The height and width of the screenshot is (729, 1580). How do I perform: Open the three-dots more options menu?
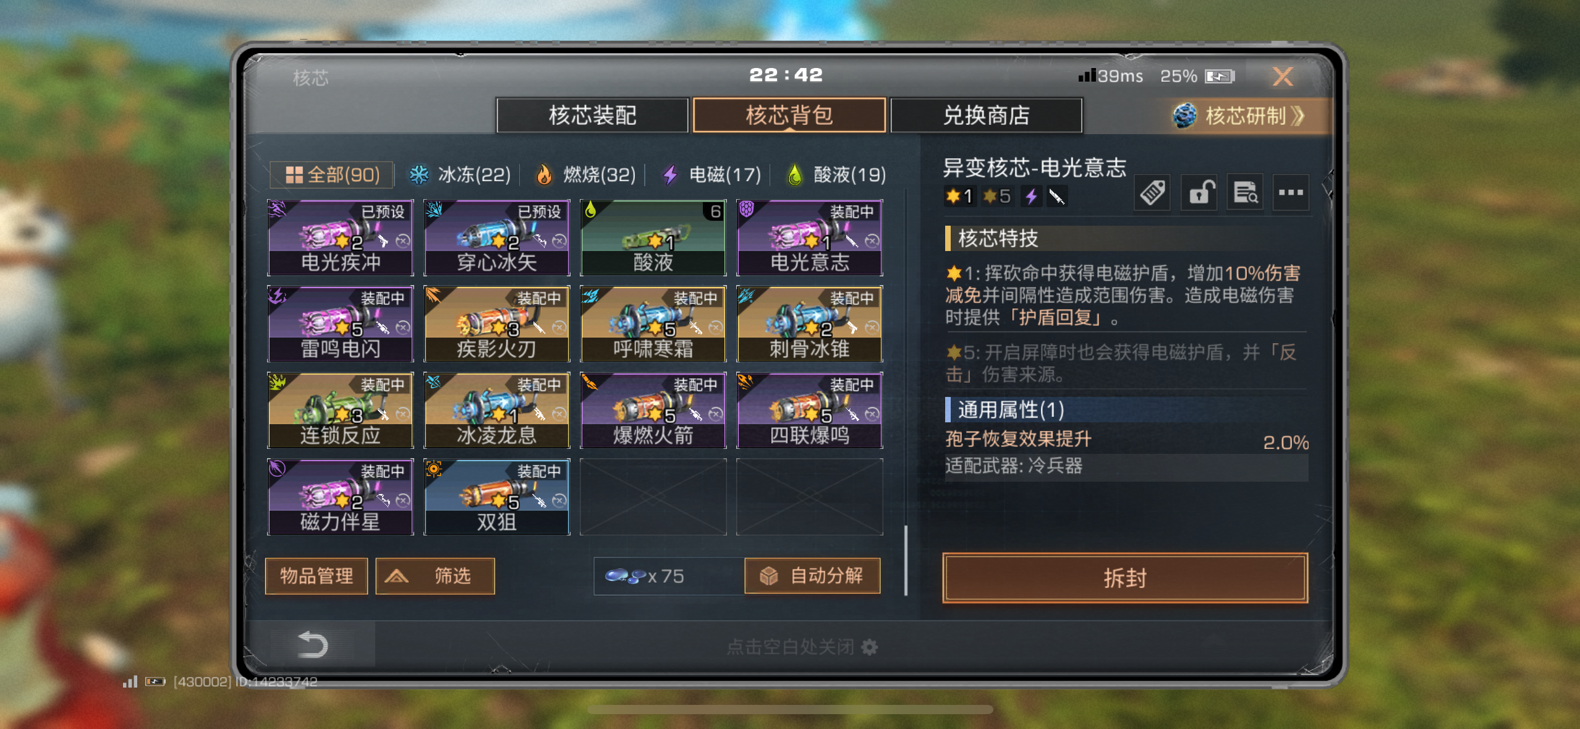(x=1291, y=193)
